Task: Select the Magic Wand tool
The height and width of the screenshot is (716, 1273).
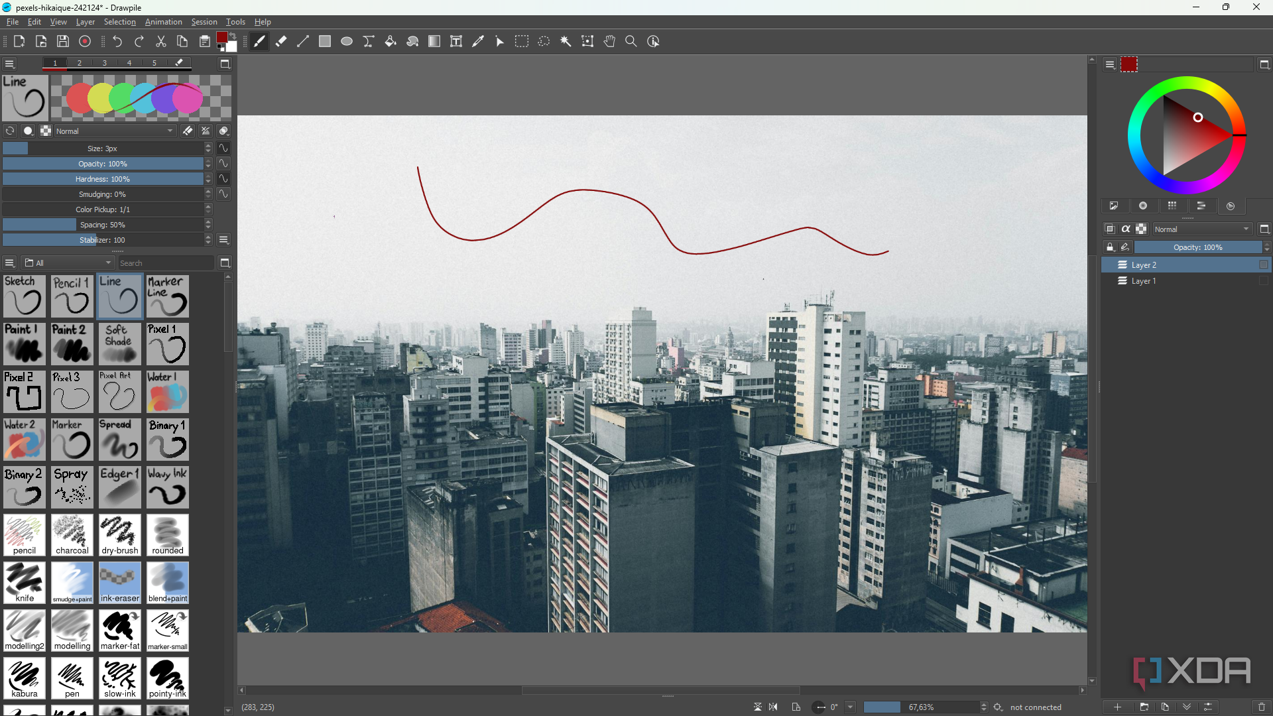Action: coord(566,41)
